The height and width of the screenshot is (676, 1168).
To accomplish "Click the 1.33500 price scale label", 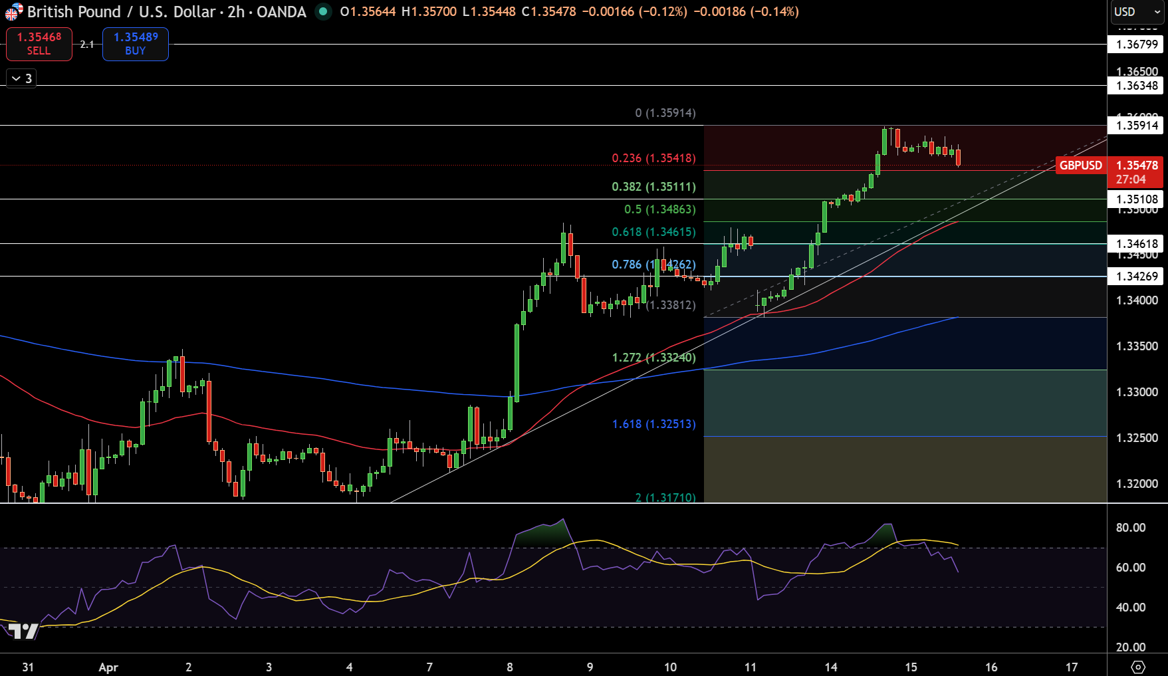I will click(x=1137, y=346).
